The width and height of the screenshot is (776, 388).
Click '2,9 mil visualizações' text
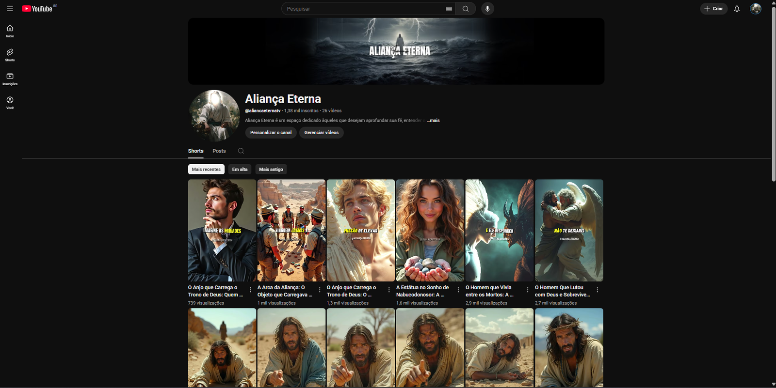click(486, 303)
